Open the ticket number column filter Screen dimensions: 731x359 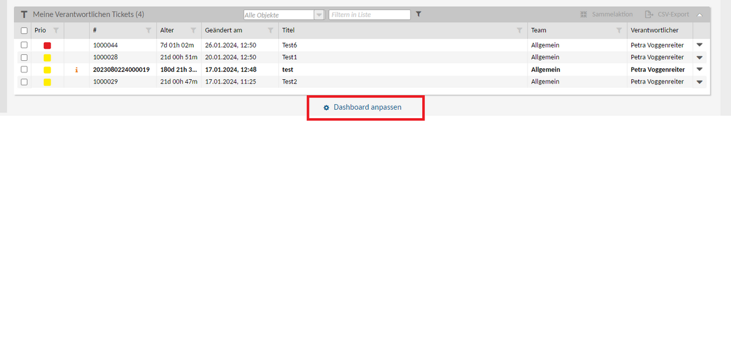click(149, 30)
